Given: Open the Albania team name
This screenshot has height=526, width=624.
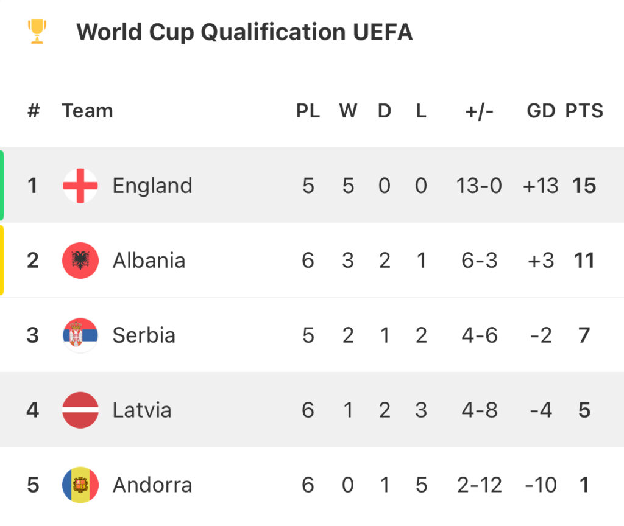Looking at the screenshot, I should (149, 261).
